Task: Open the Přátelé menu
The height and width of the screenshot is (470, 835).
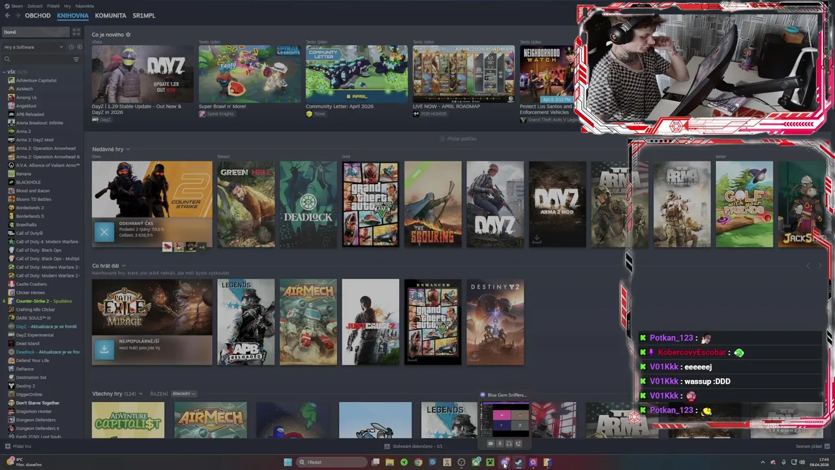Action: pyautogui.click(x=53, y=6)
